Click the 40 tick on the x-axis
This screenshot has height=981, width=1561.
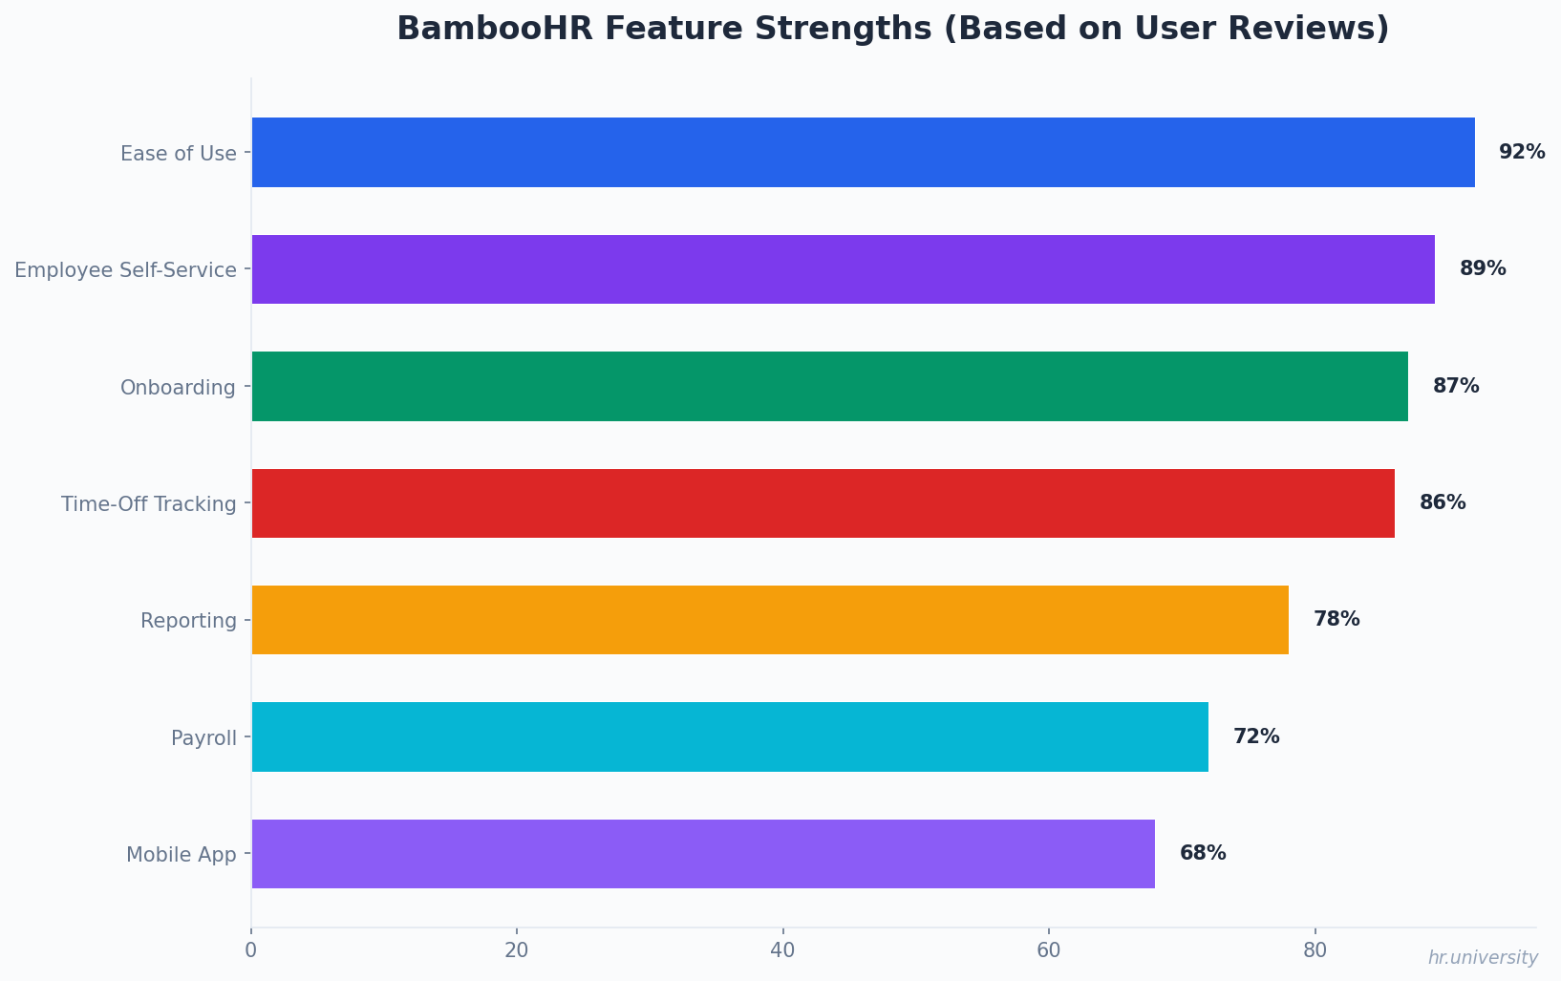tap(782, 950)
